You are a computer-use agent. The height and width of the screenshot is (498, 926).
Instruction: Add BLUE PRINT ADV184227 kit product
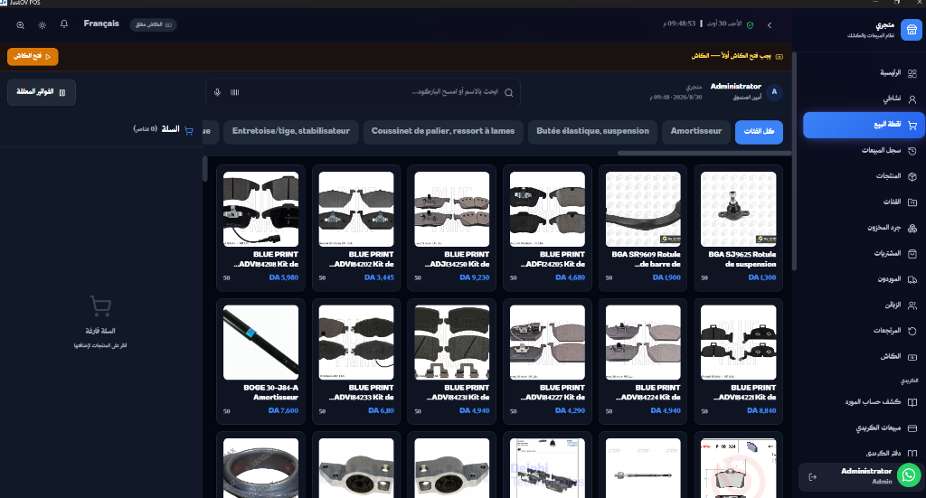pos(547,362)
